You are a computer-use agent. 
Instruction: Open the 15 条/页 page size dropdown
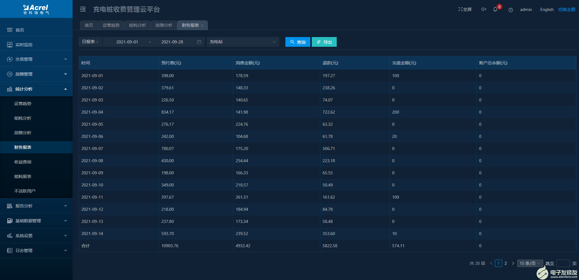(530, 263)
